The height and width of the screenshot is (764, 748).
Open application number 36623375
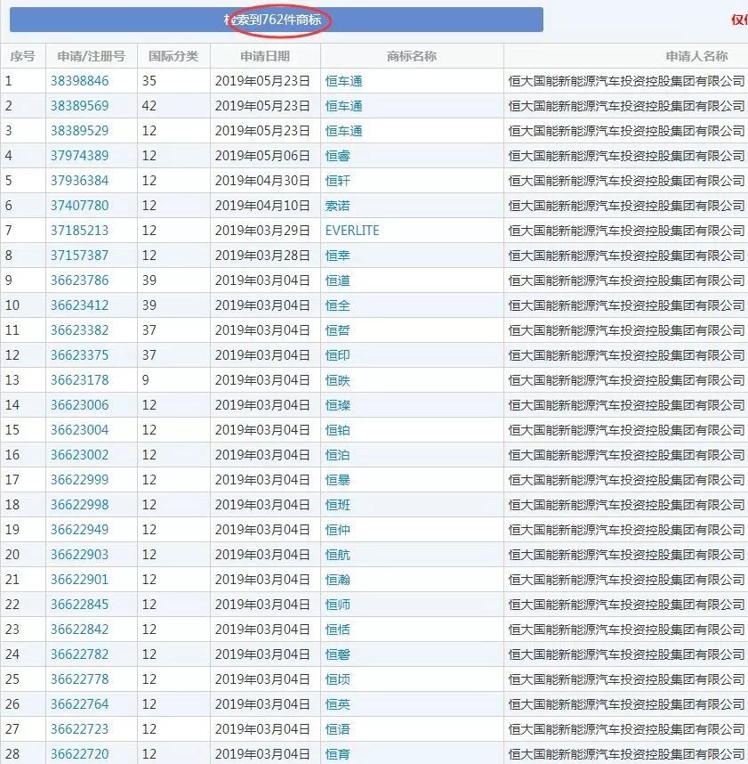(79, 354)
